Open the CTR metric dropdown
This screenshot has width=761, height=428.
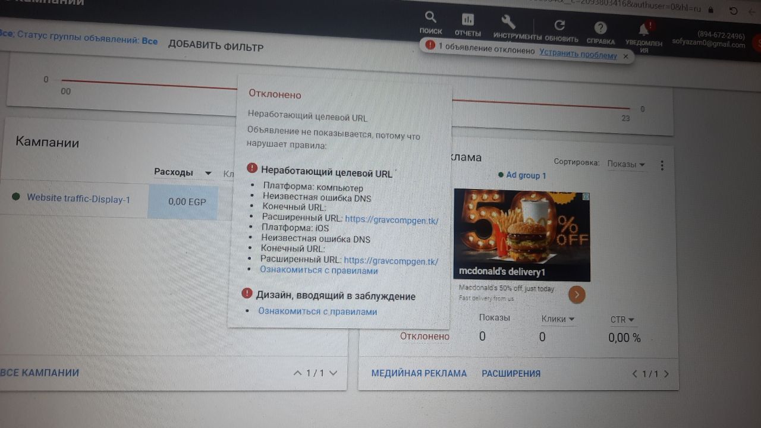point(622,320)
